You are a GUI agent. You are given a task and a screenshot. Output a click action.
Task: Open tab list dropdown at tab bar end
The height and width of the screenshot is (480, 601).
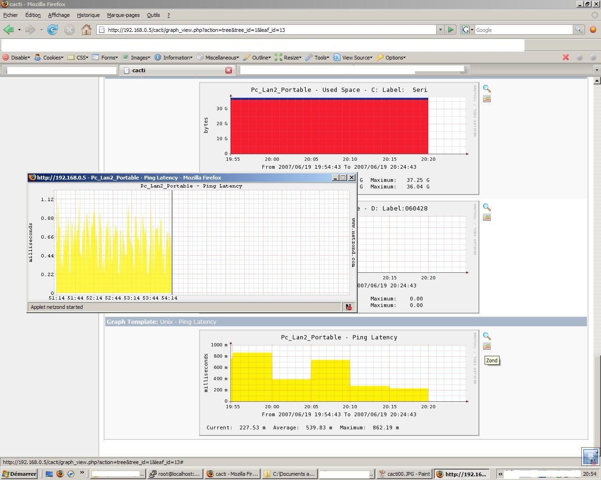[597, 70]
